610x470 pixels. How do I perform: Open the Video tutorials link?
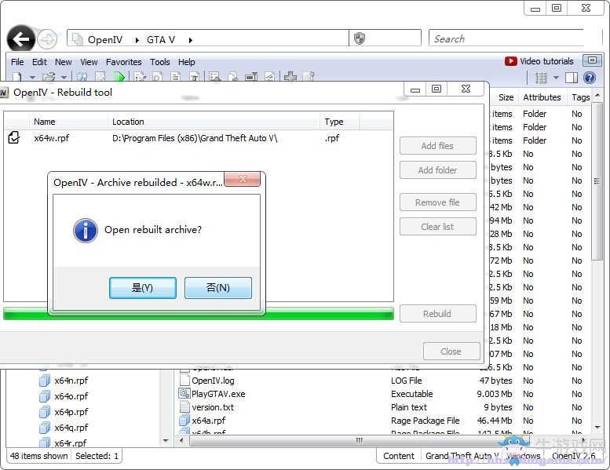click(x=546, y=61)
